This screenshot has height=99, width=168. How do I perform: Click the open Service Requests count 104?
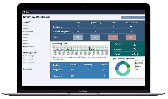tap(78, 31)
